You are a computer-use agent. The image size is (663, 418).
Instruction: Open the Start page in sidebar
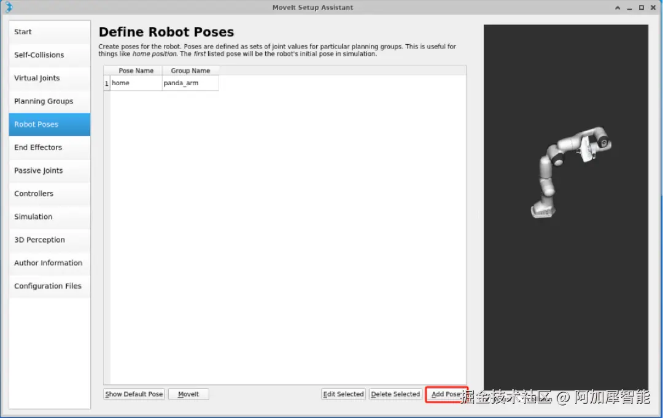pyautogui.click(x=50, y=32)
